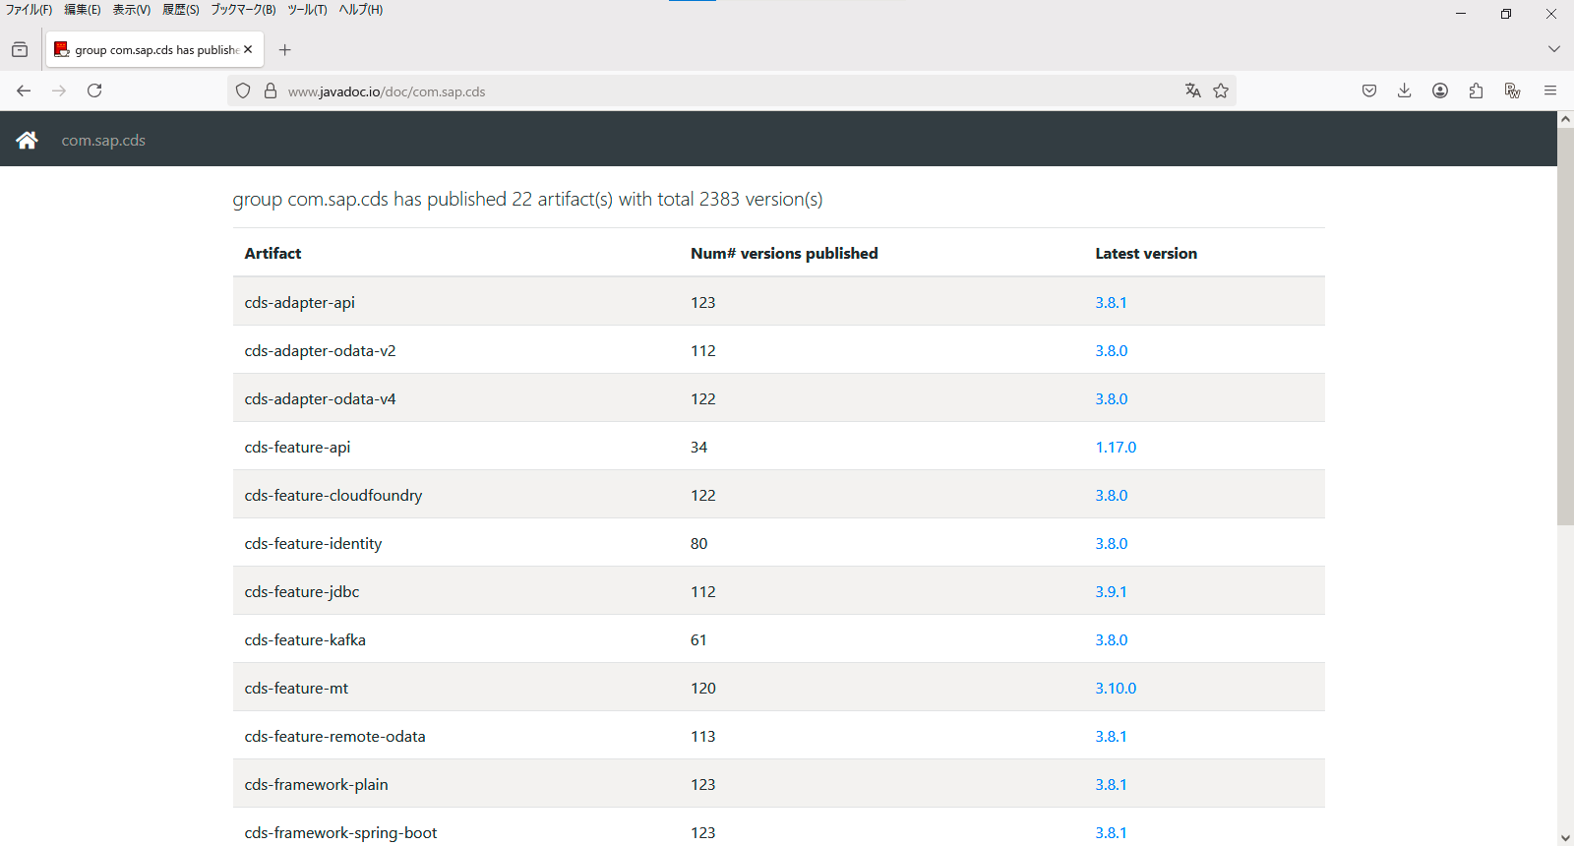Close the com.sap.cds browser tab
Screen dimensions: 1574x846
[248, 49]
